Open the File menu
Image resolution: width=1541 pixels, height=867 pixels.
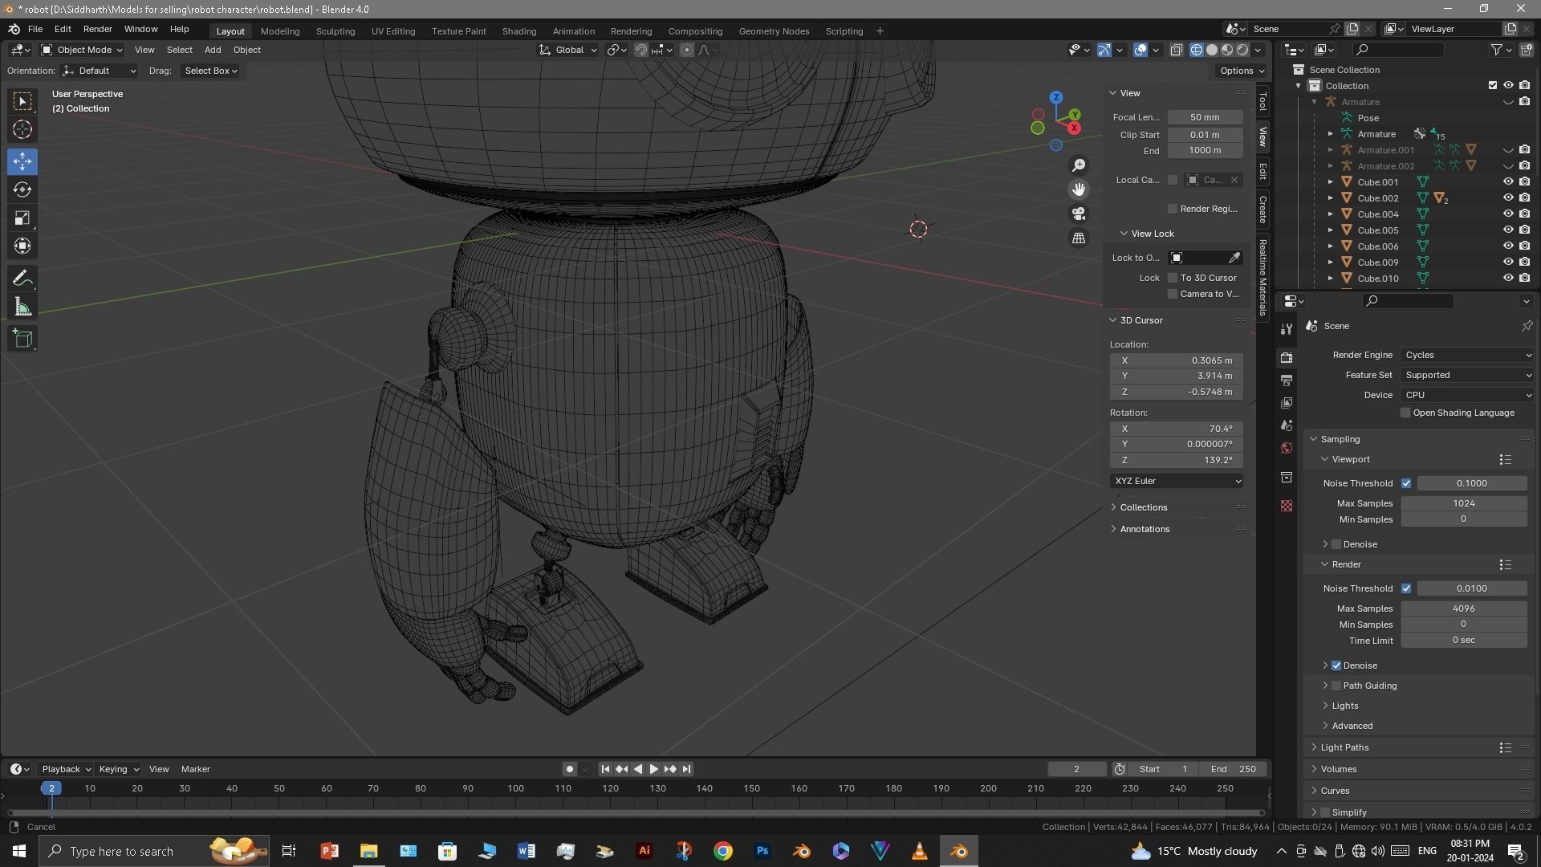coord(35,29)
